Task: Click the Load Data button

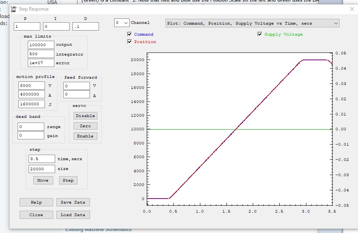Action: tap(73, 215)
